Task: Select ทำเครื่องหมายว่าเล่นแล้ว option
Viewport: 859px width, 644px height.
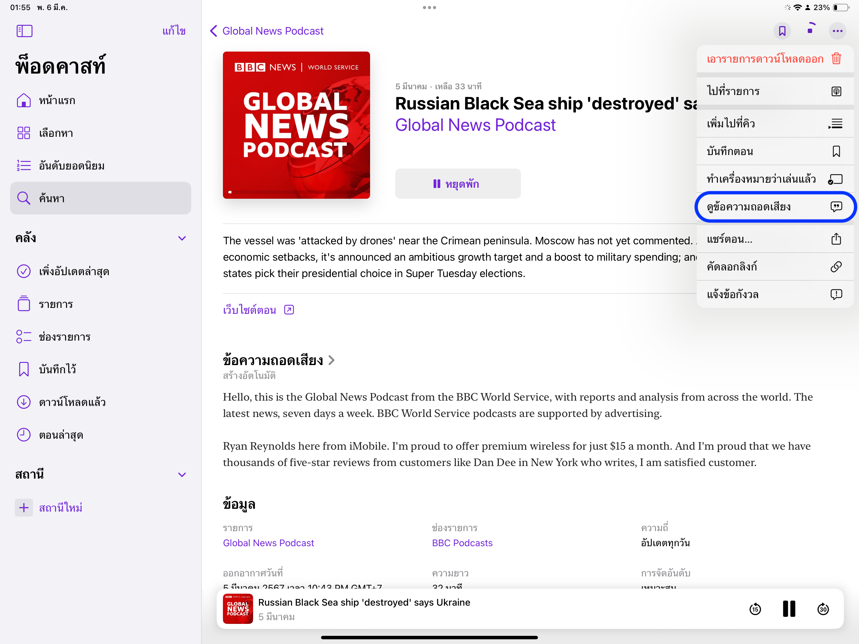Action: [774, 179]
